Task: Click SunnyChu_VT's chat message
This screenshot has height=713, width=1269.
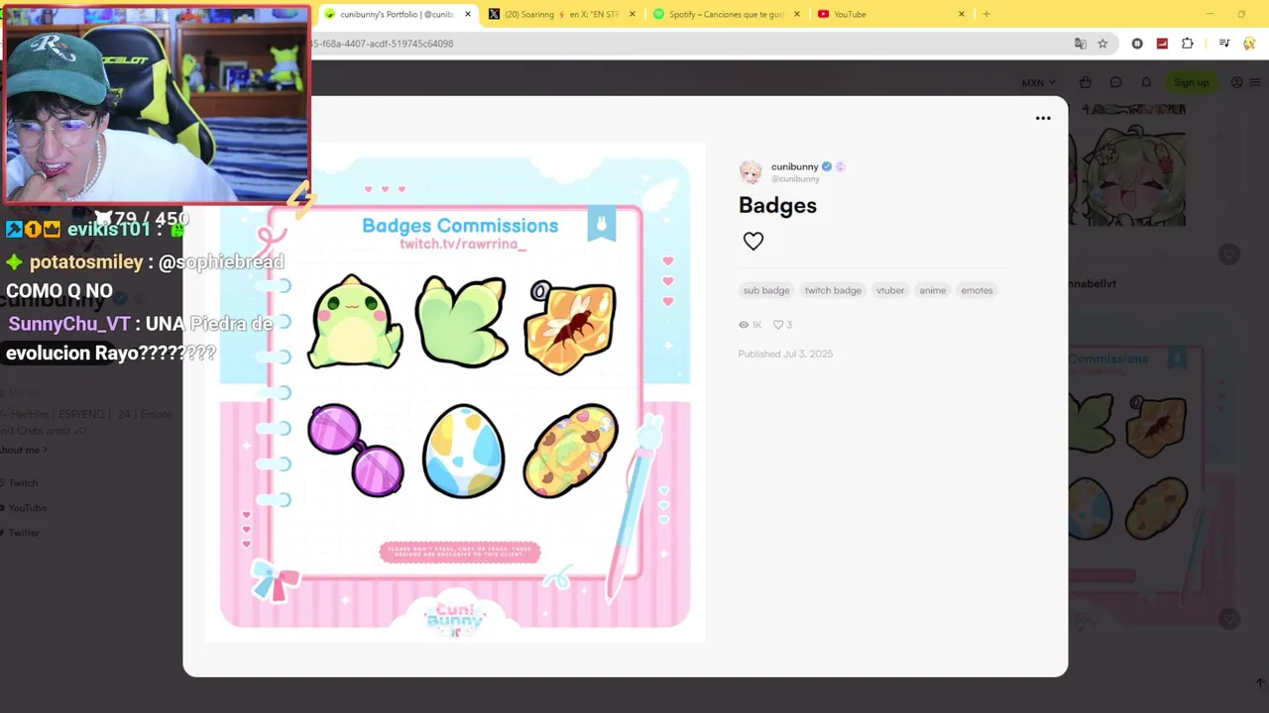Action: coord(139,339)
